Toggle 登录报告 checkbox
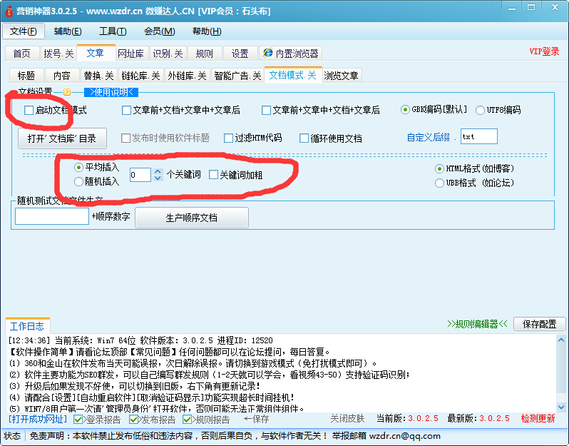The height and width of the screenshot is (446, 569). [x=78, y=420]
